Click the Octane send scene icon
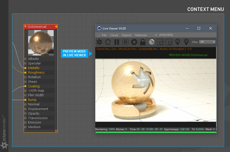 pos(99,42)
